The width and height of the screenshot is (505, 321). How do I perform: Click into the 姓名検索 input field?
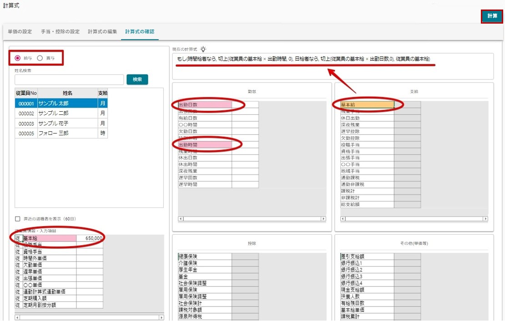69,79
